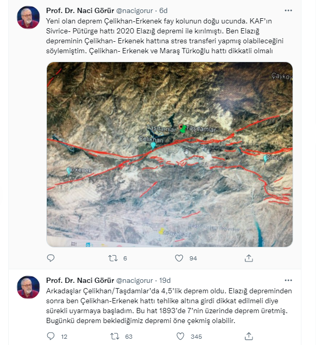316x345 pixels.
Task: Like the tweet with 345 likes
Action: [x=180, y=336]
